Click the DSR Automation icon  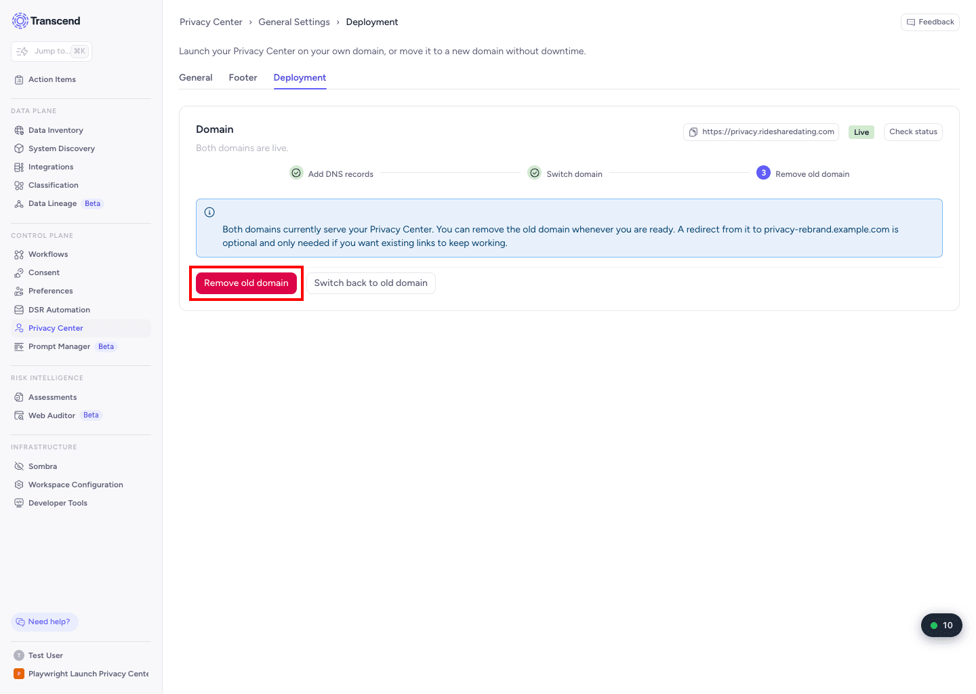[x=19, y=310]
